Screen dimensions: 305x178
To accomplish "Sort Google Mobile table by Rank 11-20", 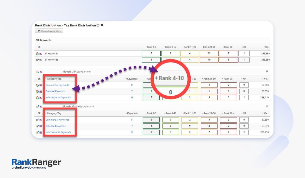I will pyautogui.click(x=189, y=113).
